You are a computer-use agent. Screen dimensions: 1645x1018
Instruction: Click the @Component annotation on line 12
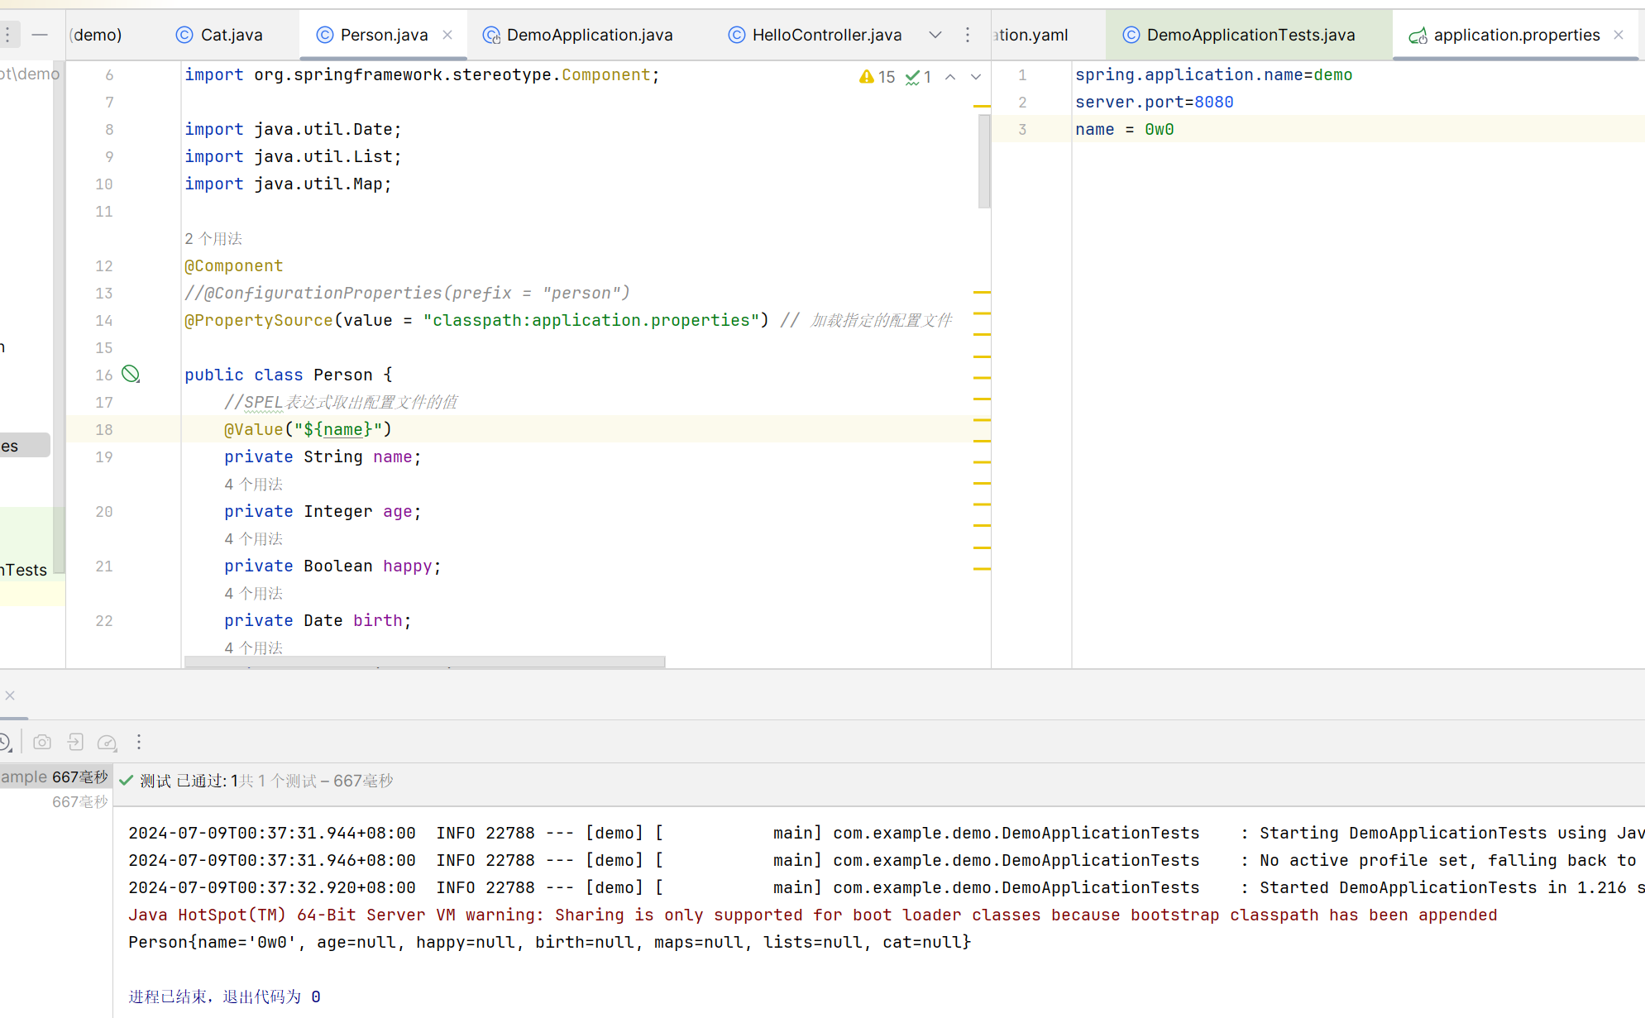click(234, 265)
